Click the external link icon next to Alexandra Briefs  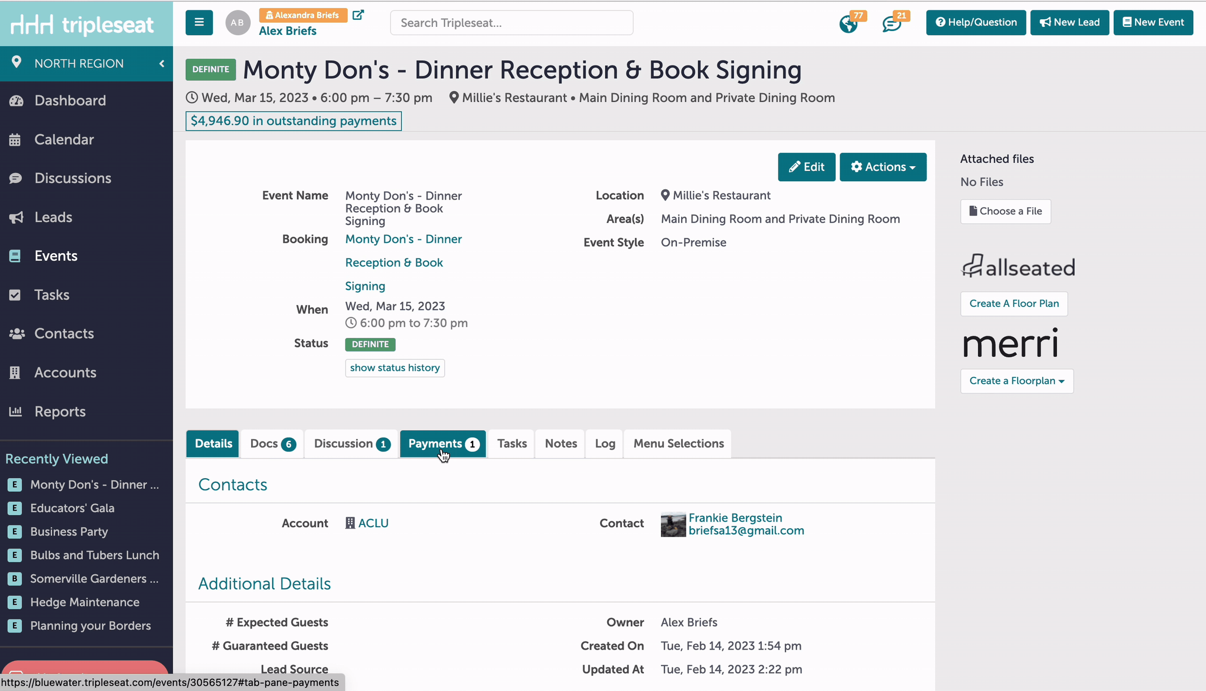pos(358,15)
